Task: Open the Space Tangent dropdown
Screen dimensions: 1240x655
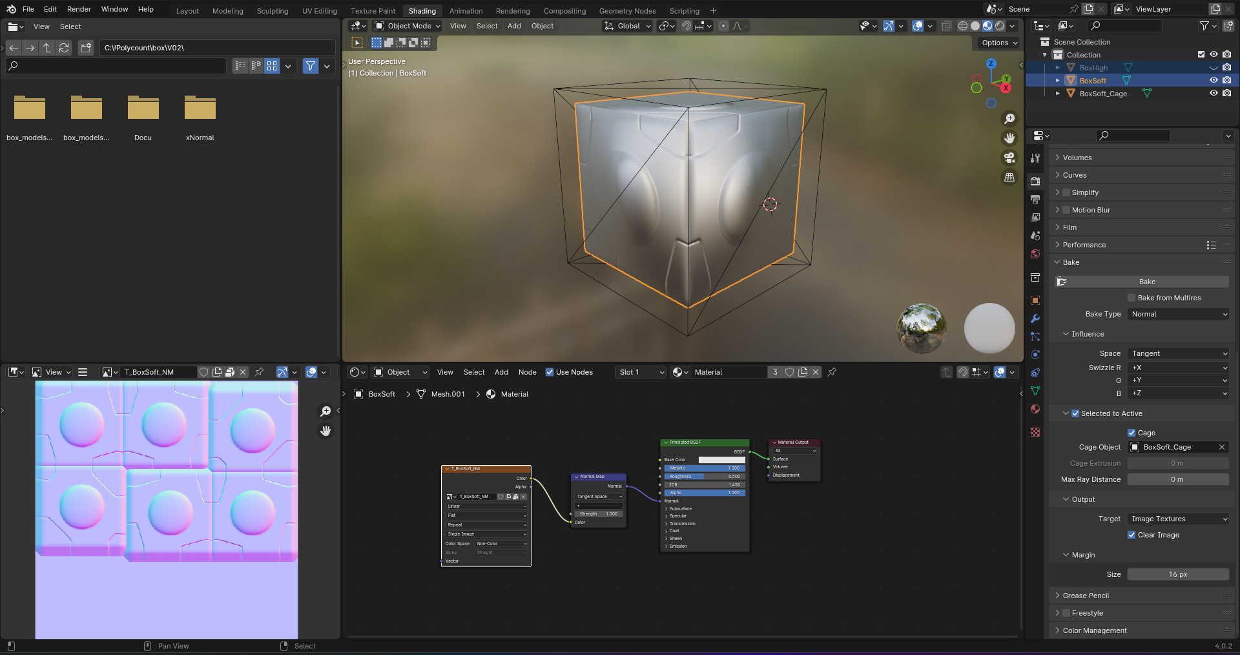Action: [x=1178, y=353]
